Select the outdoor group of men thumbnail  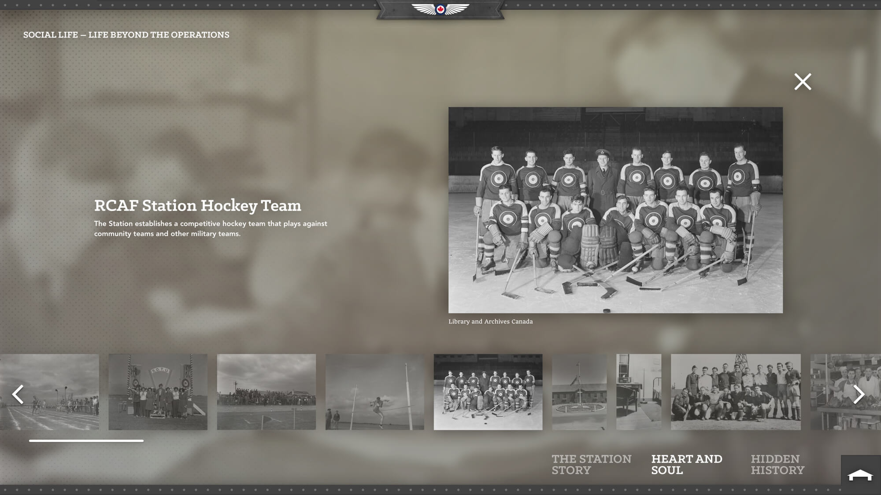click(735, 392)
